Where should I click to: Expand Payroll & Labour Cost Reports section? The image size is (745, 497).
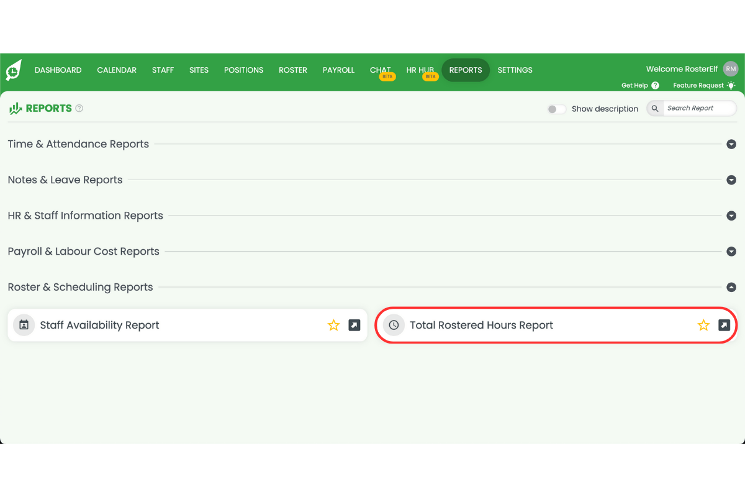pyautogui.click(x=731, y=252)
